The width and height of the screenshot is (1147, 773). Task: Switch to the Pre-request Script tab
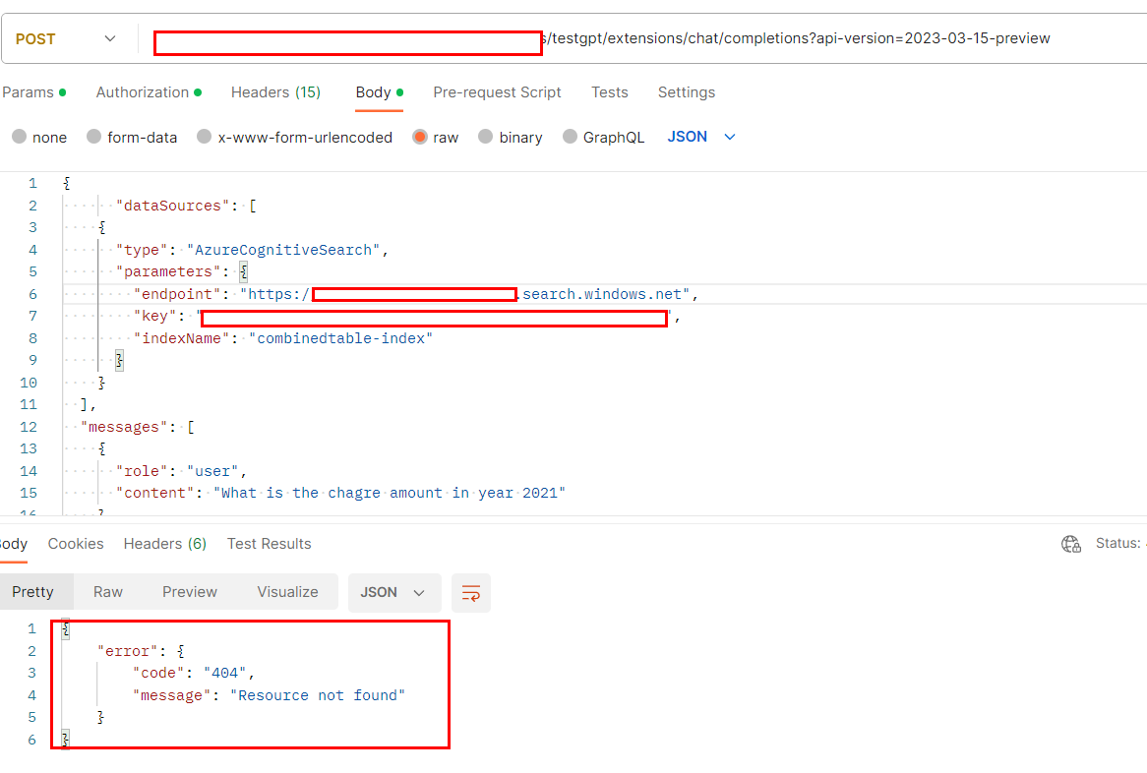click(x=497, y=91)
